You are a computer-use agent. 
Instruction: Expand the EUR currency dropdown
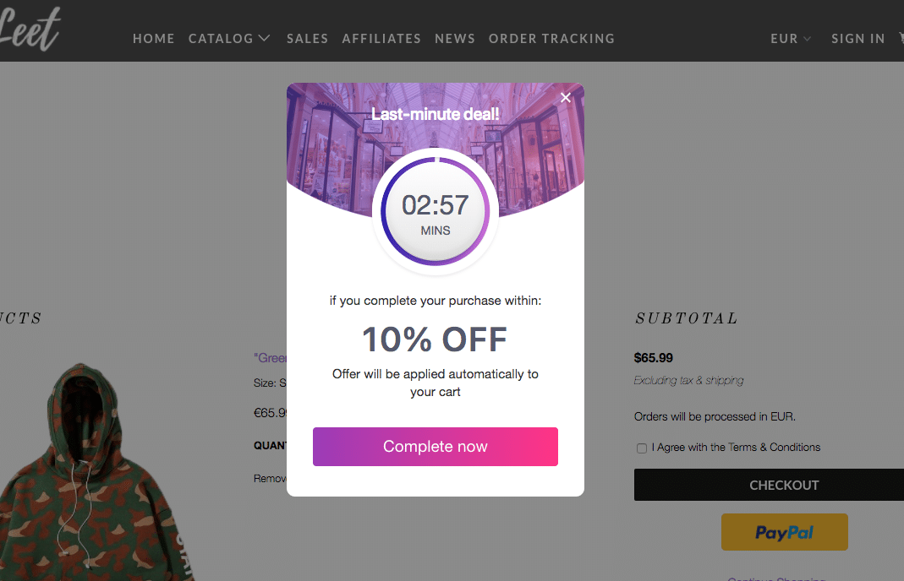point(789,38)
